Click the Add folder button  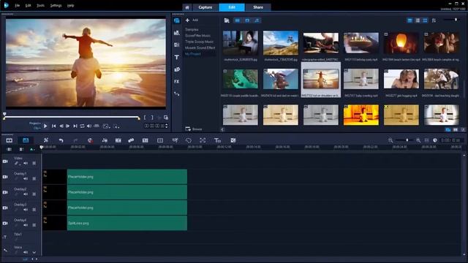coord(192,20)
